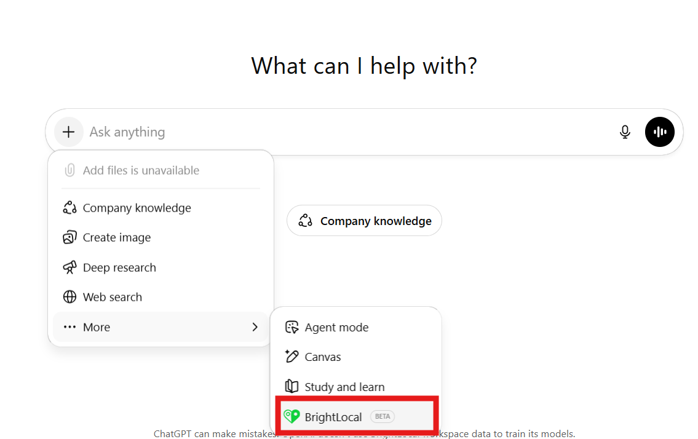This screenshot has height=439, width=698.
Task: Click the Company knowledge pill button
Action: click(x=364, y=221)
